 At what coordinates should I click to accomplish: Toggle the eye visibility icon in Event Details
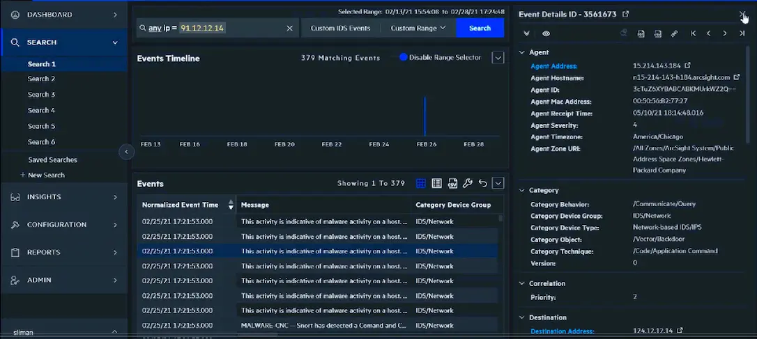tap(546, 33)
